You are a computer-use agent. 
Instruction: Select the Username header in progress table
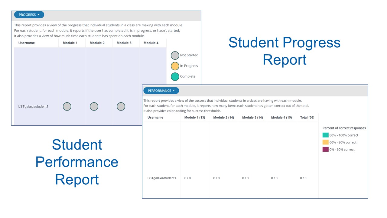tap(27, 43)
